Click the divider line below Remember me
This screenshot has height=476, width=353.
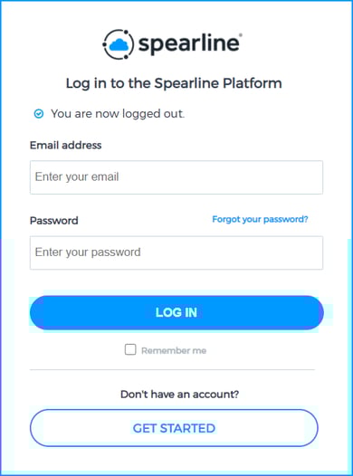click(x=172, y=370)
